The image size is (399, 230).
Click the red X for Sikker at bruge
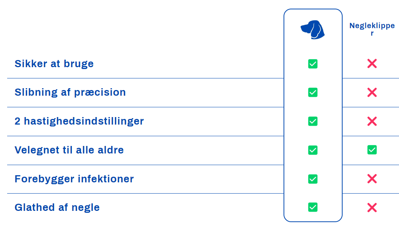pyautogui.click(x=372, y=63)
